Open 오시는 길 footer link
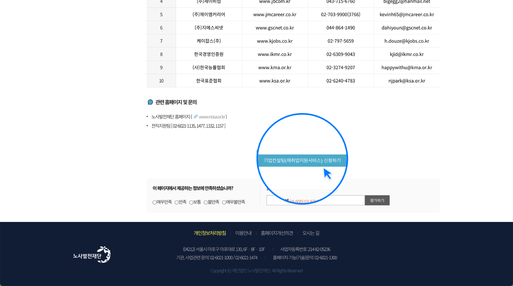Viewport: 513px width, 286px height. (311, 233)
